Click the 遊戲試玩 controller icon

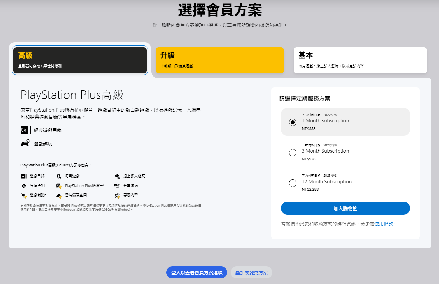[x=26, y=143]
